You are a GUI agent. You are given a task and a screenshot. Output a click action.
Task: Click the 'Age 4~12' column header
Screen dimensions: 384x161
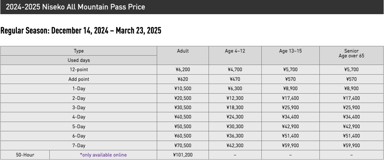(x=235, y=51)
